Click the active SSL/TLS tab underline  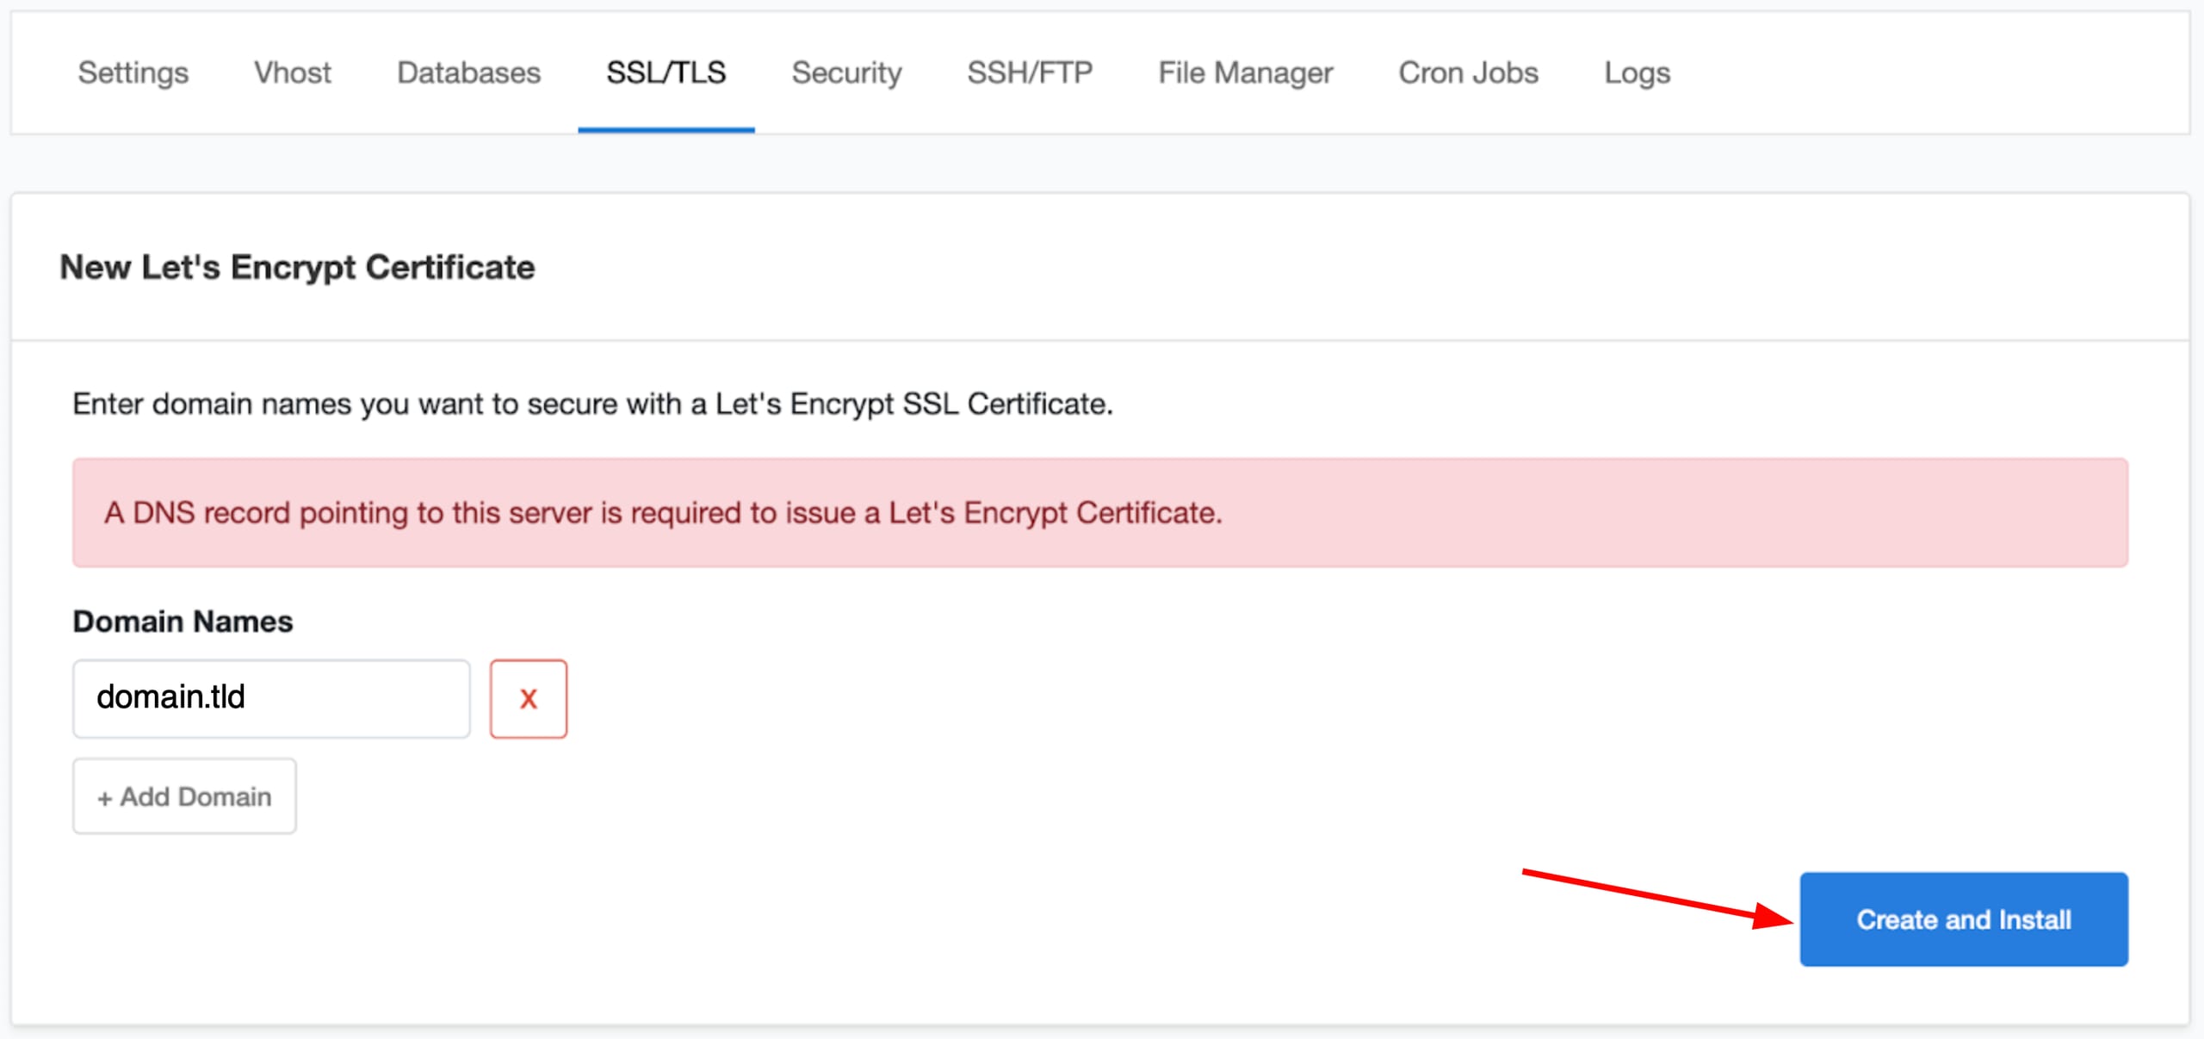(x=666, y=129)
